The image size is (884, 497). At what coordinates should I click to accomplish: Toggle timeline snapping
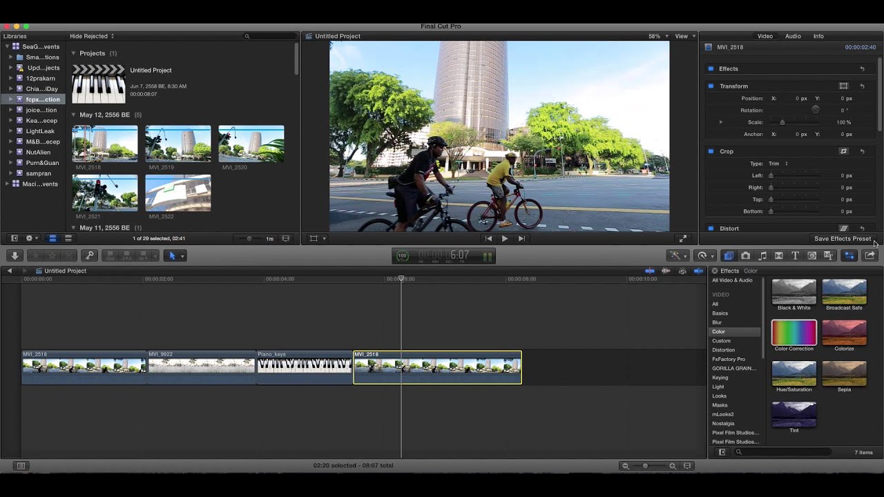pyautogui.click(x=698, y=271)
